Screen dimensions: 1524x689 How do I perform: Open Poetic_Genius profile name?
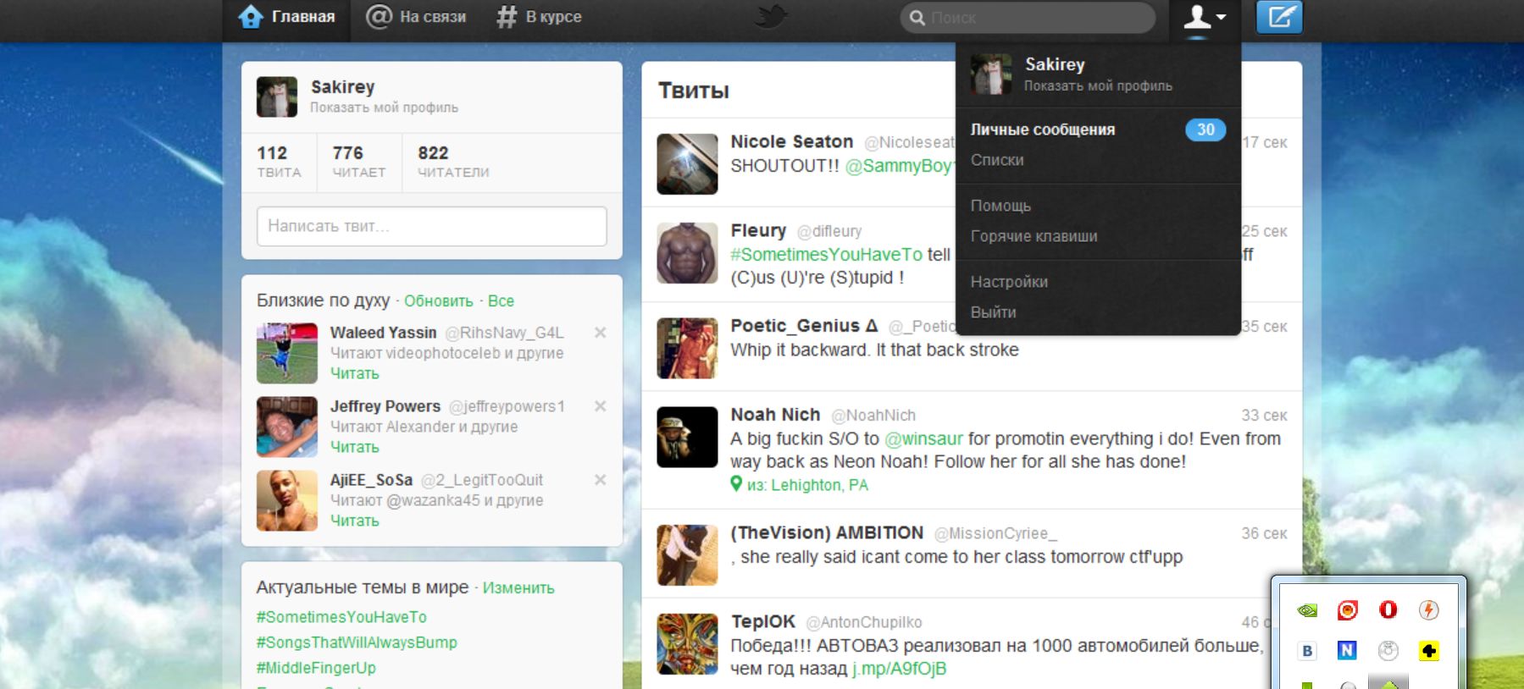click(x=805, y=326)
